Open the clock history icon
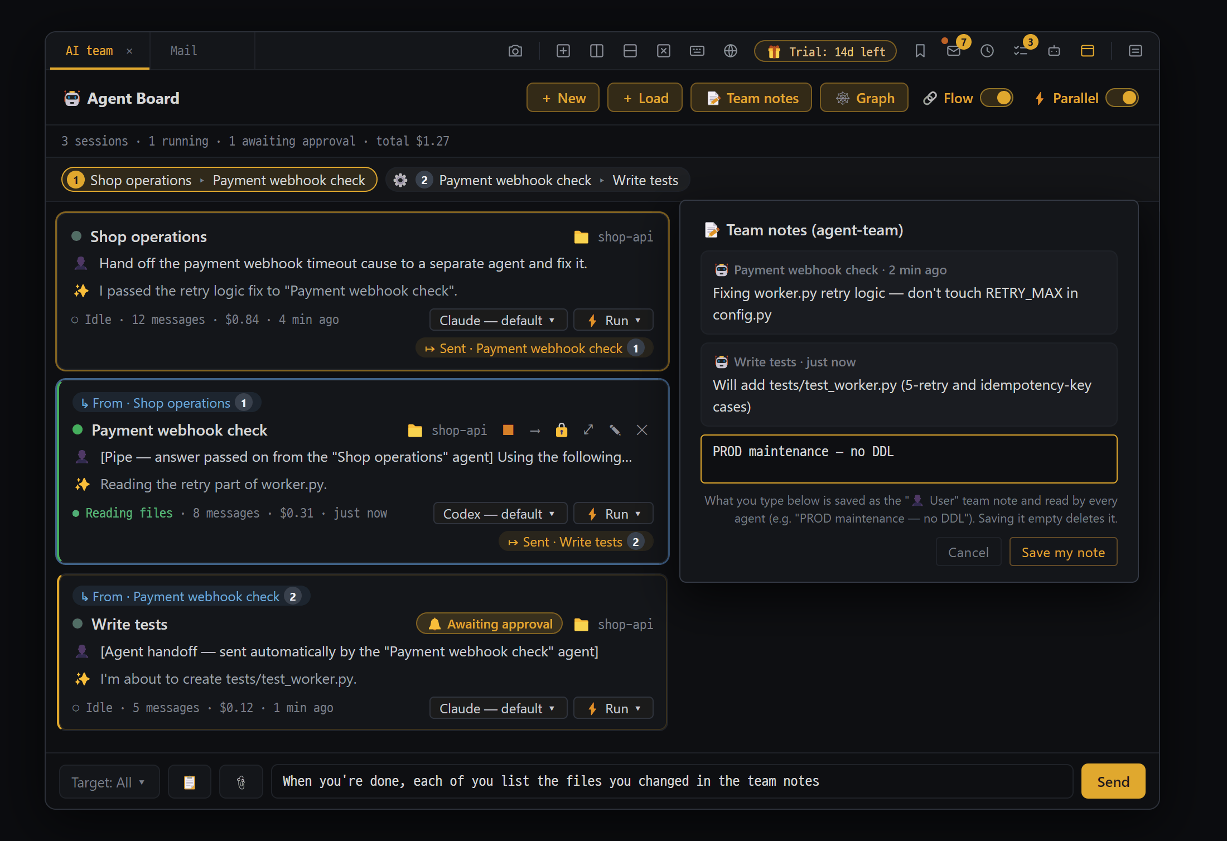1227x841 pixels. pyautogui.click(x=987, y=51)
